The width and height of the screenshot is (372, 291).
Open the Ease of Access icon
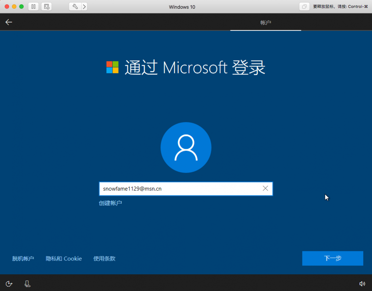pyautogui.click(x=9, y=284)
